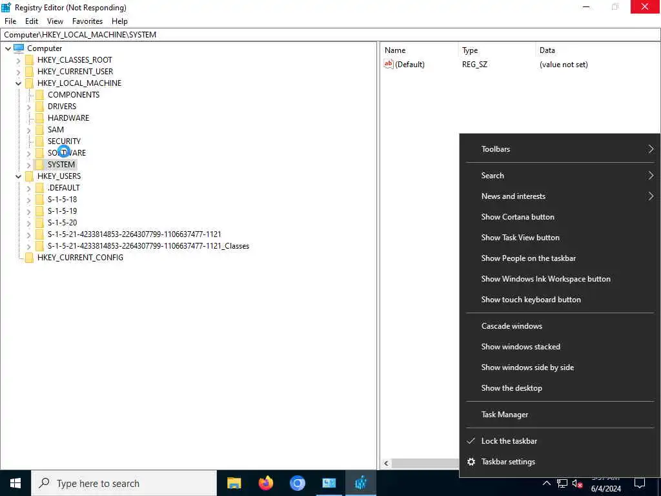This screenshot has height=496, width=661.
Task: Open the Edit menu
Action: pos(32,21)
